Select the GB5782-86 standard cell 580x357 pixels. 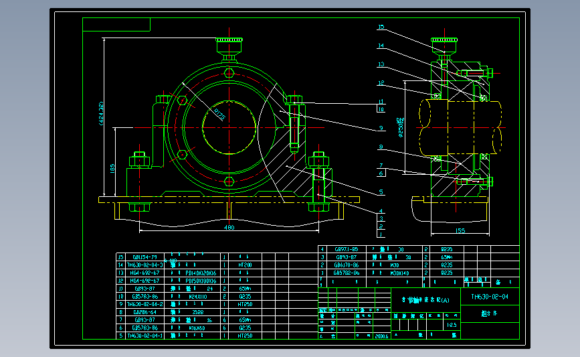click(347, 273)
